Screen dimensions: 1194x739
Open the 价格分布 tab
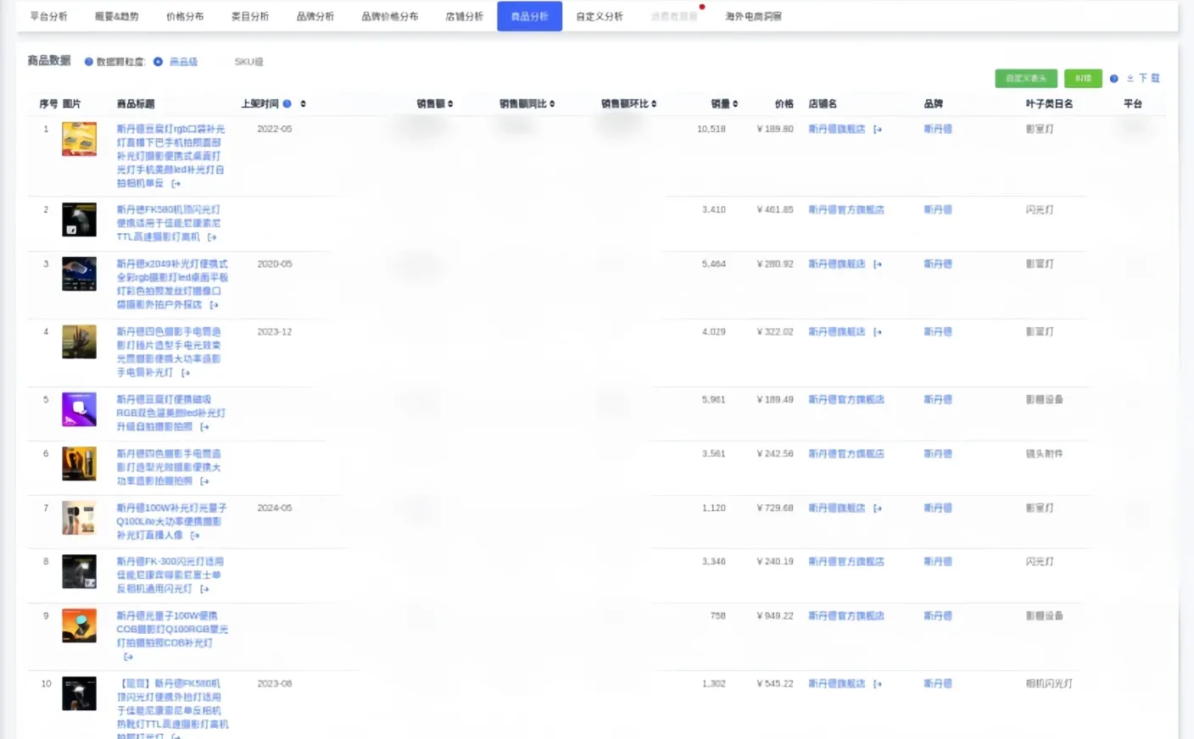(185, 16)
